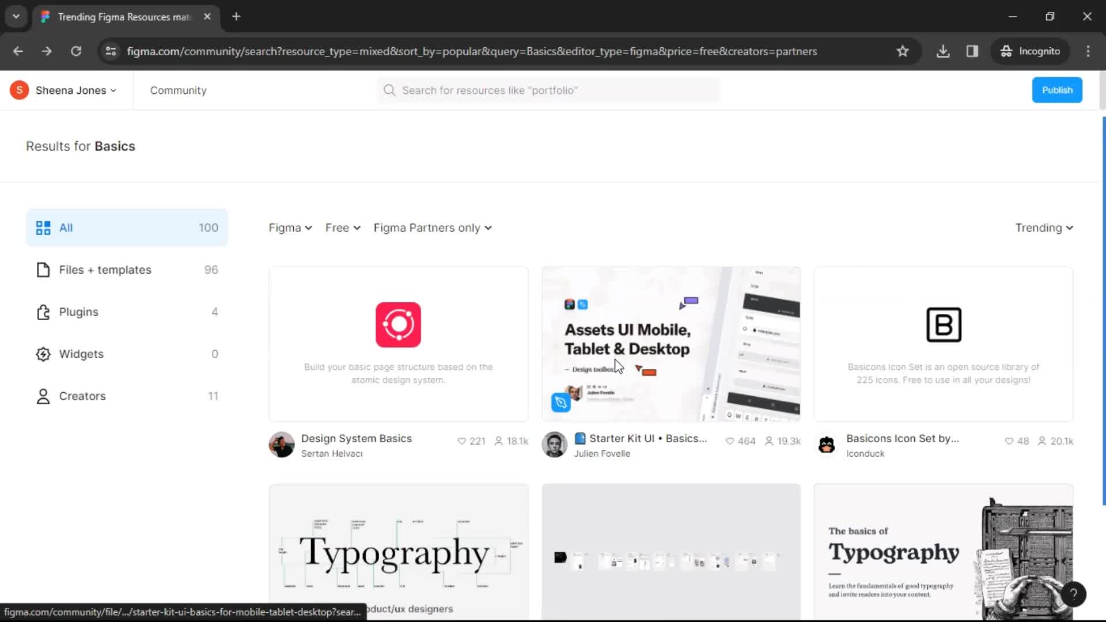Click the browser forward arrow
1106x622 pixels.
coord(47,51)
